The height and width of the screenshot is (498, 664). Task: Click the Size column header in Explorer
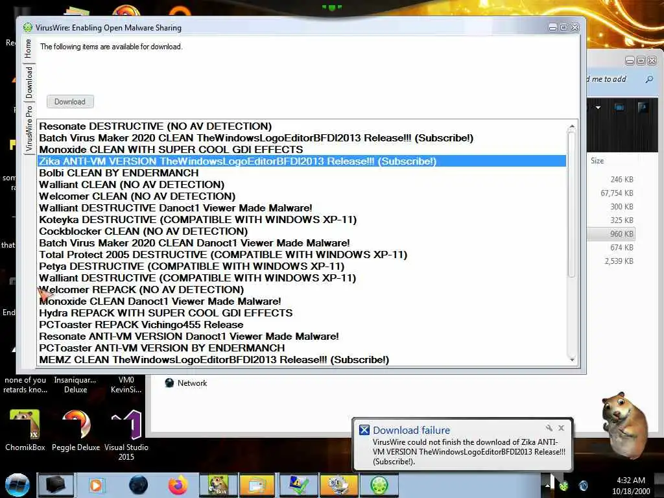point(597,161)
